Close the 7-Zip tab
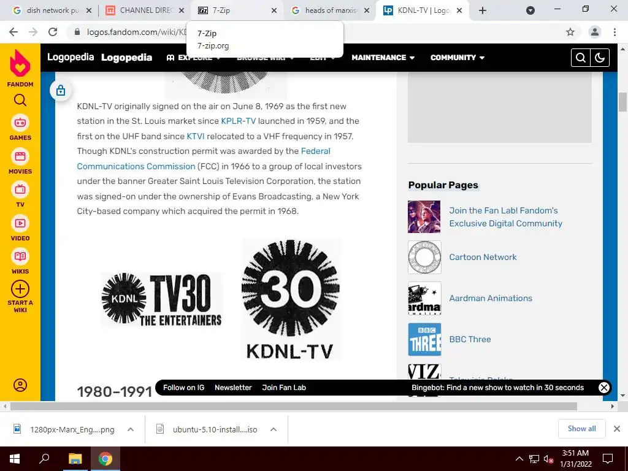 [x=274, y=11]
